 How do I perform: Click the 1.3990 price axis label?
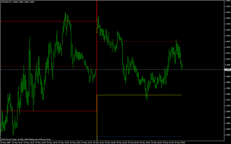[x=228, y=82]
